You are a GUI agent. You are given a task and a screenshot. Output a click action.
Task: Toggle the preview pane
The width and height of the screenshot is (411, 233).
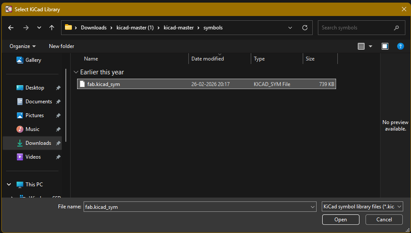click(x=385, y=46)
